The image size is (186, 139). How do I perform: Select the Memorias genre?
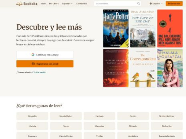pos(100,126)
